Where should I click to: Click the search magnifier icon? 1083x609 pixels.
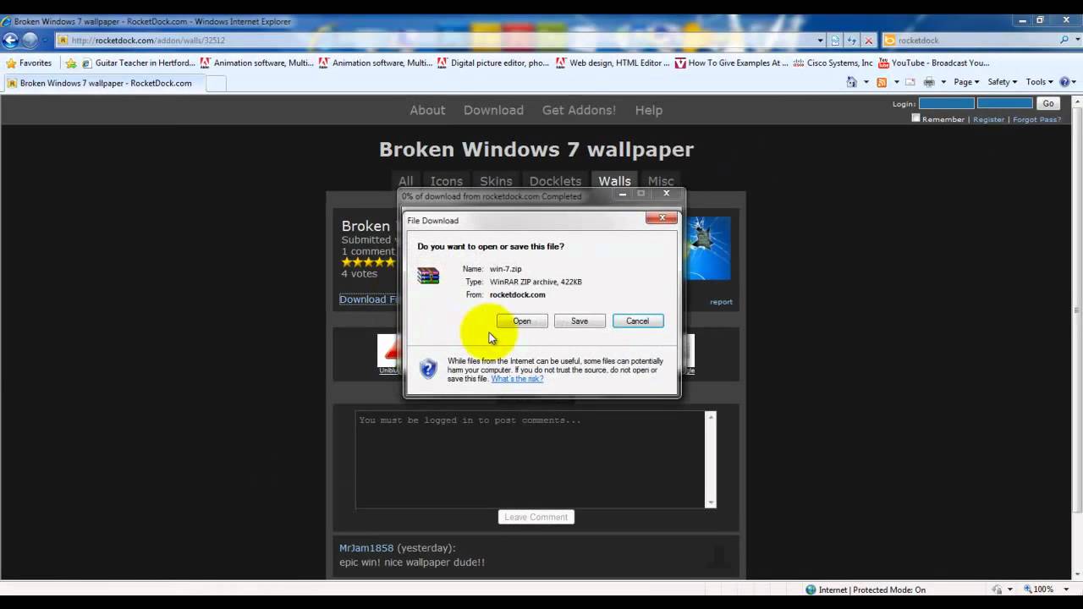pyautogui.click(x=1064, y=40)
